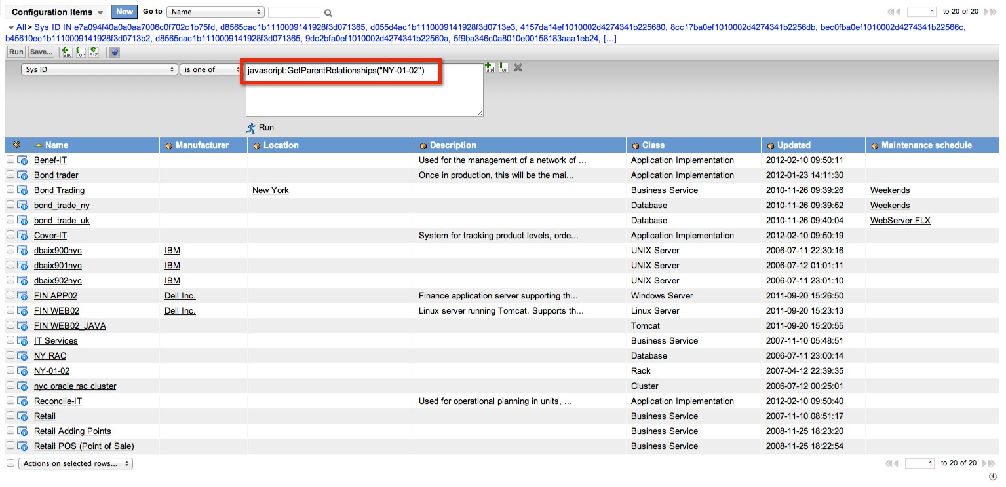The height and width of the screenshot is (487, 1006).
Task: Delete the Sys ID filter condition row
Action: pyautogui.click(x=518, y=67)
